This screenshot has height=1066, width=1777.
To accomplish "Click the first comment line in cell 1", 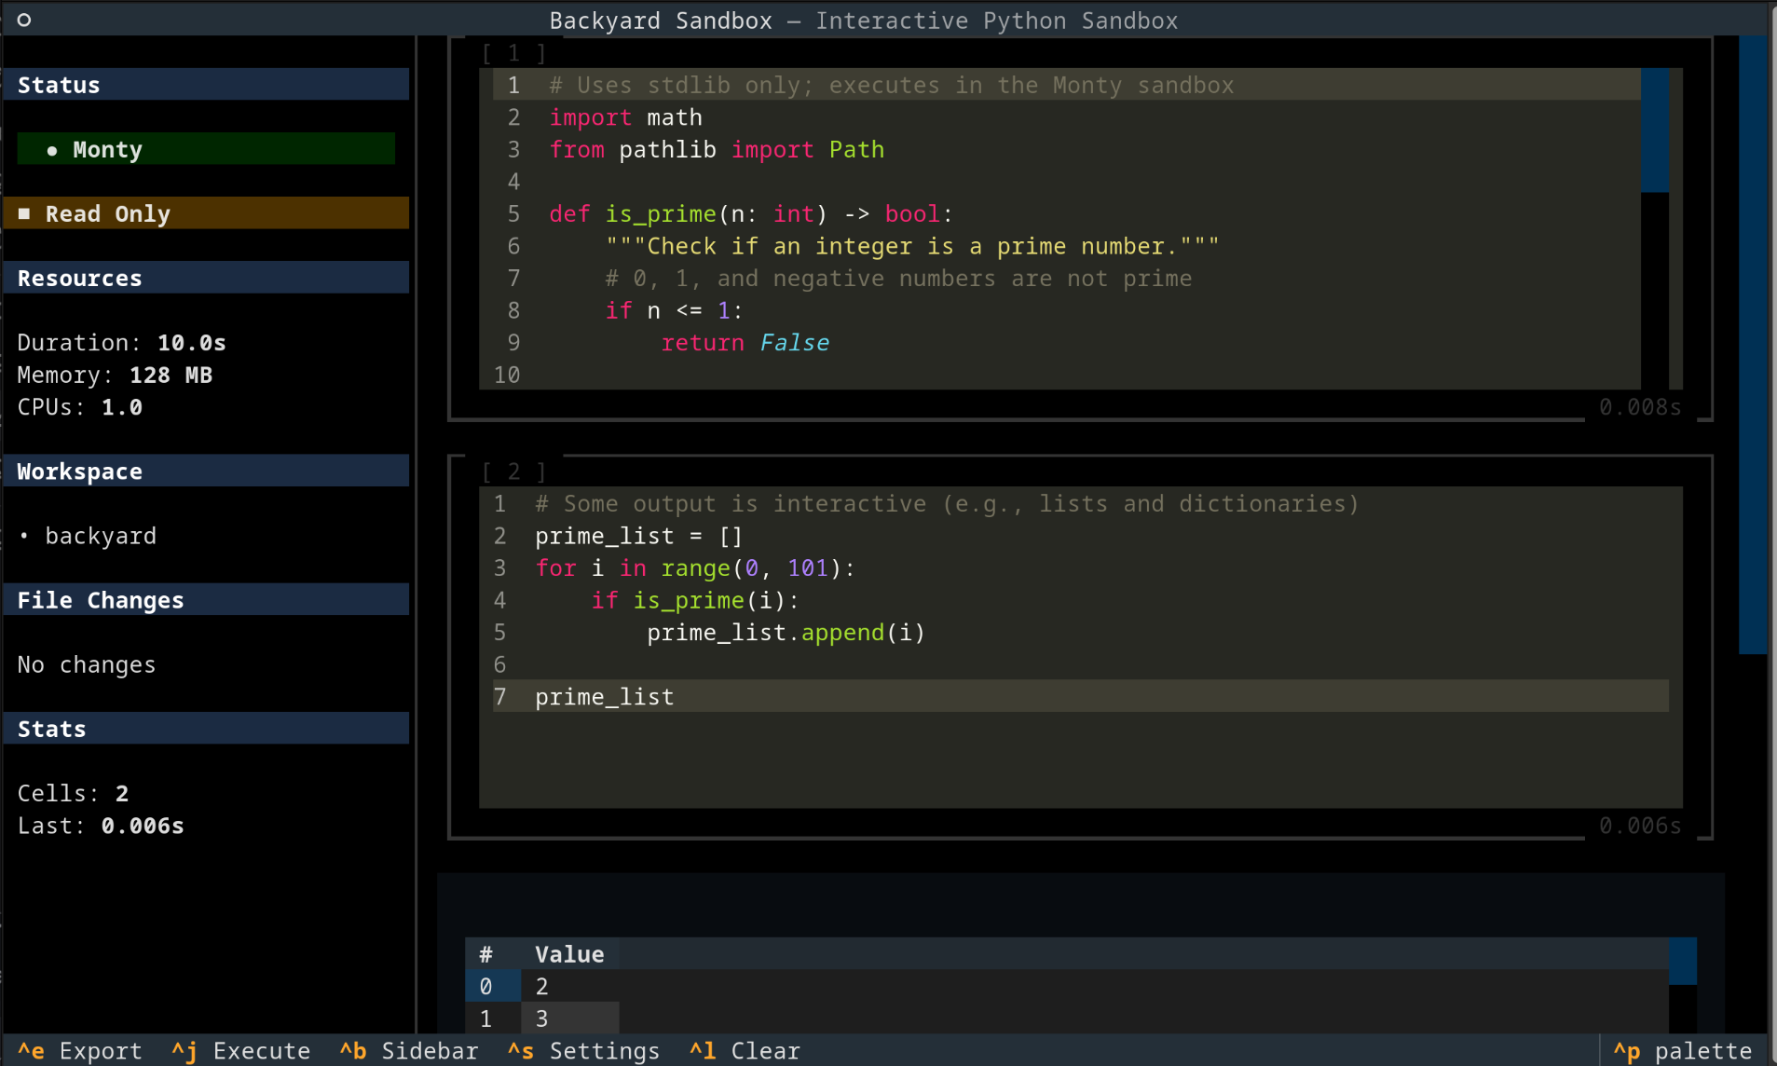I will (x=891, y=85).
